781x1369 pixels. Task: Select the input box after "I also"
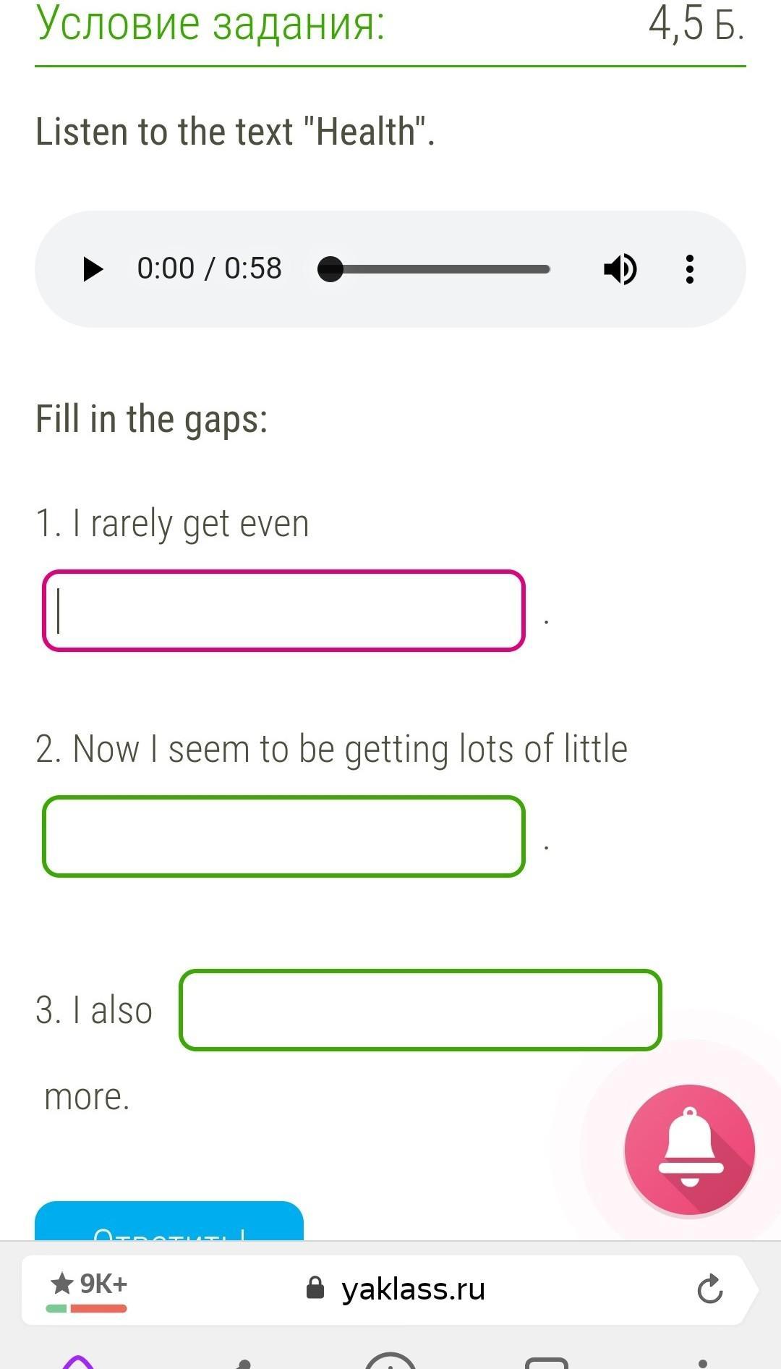[x=420, y=1010]
